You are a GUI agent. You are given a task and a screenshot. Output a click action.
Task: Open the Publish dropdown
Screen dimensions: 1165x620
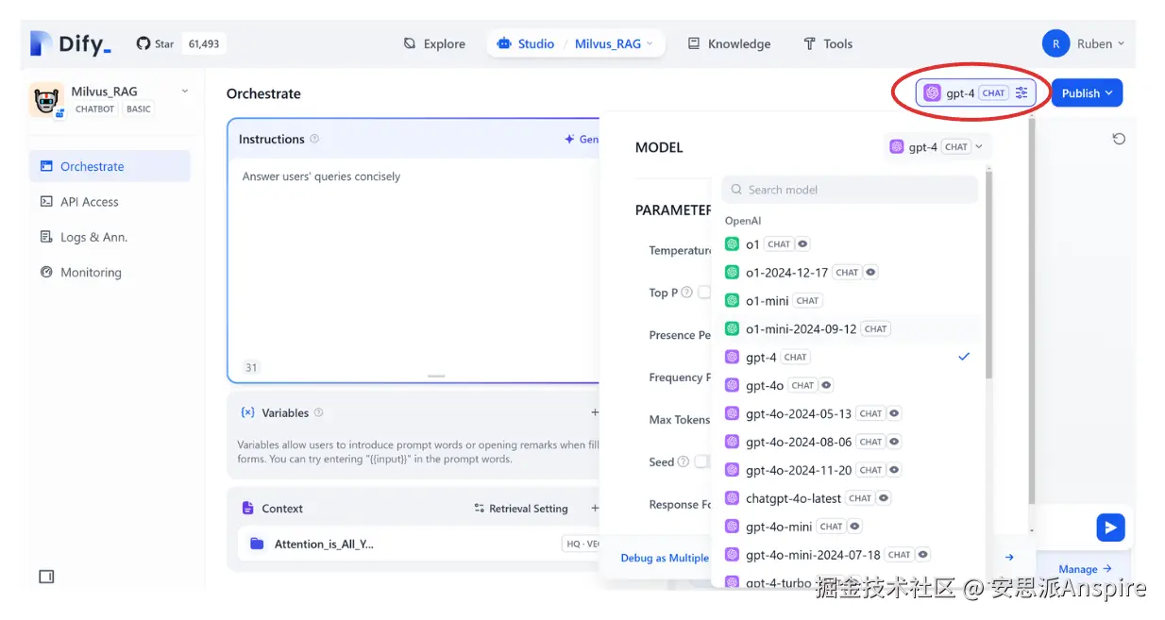coord(1087,93)
